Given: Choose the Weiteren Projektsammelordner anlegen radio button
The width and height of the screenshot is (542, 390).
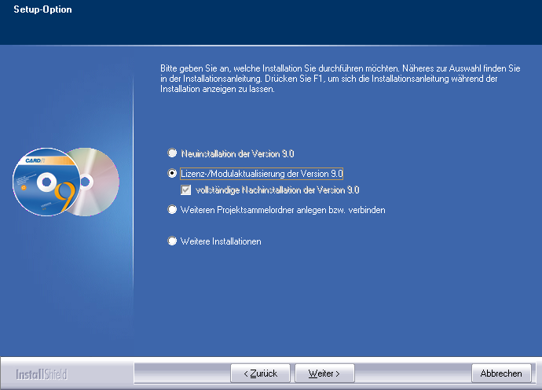Looking at the screenshot, I should [x=172, y=210].
